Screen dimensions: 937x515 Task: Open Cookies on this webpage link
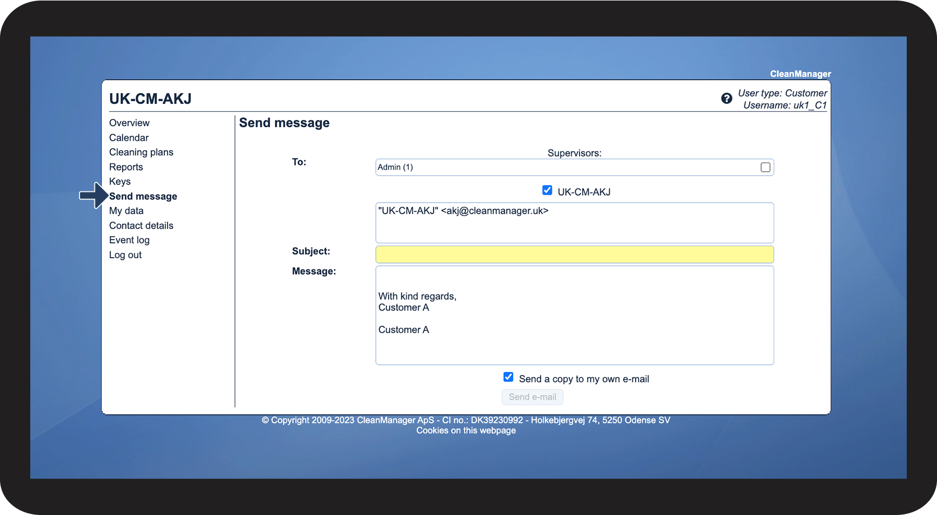pos(466,430)
